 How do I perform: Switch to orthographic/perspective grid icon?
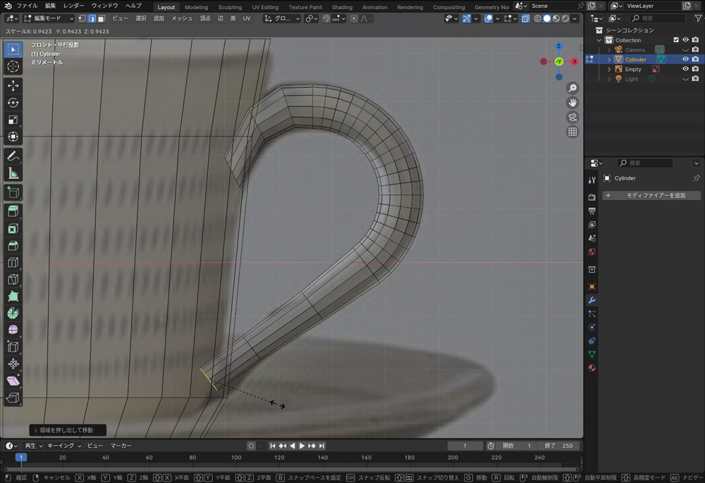(572, 132)
